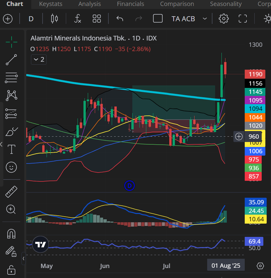Click the Jun month label on time axis

point(105,266)
